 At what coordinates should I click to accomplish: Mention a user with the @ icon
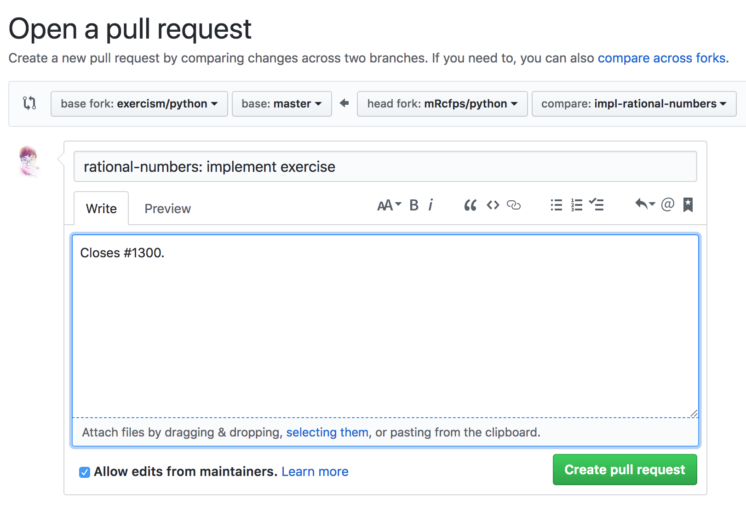pyautogui.click(x=667, y=204)
